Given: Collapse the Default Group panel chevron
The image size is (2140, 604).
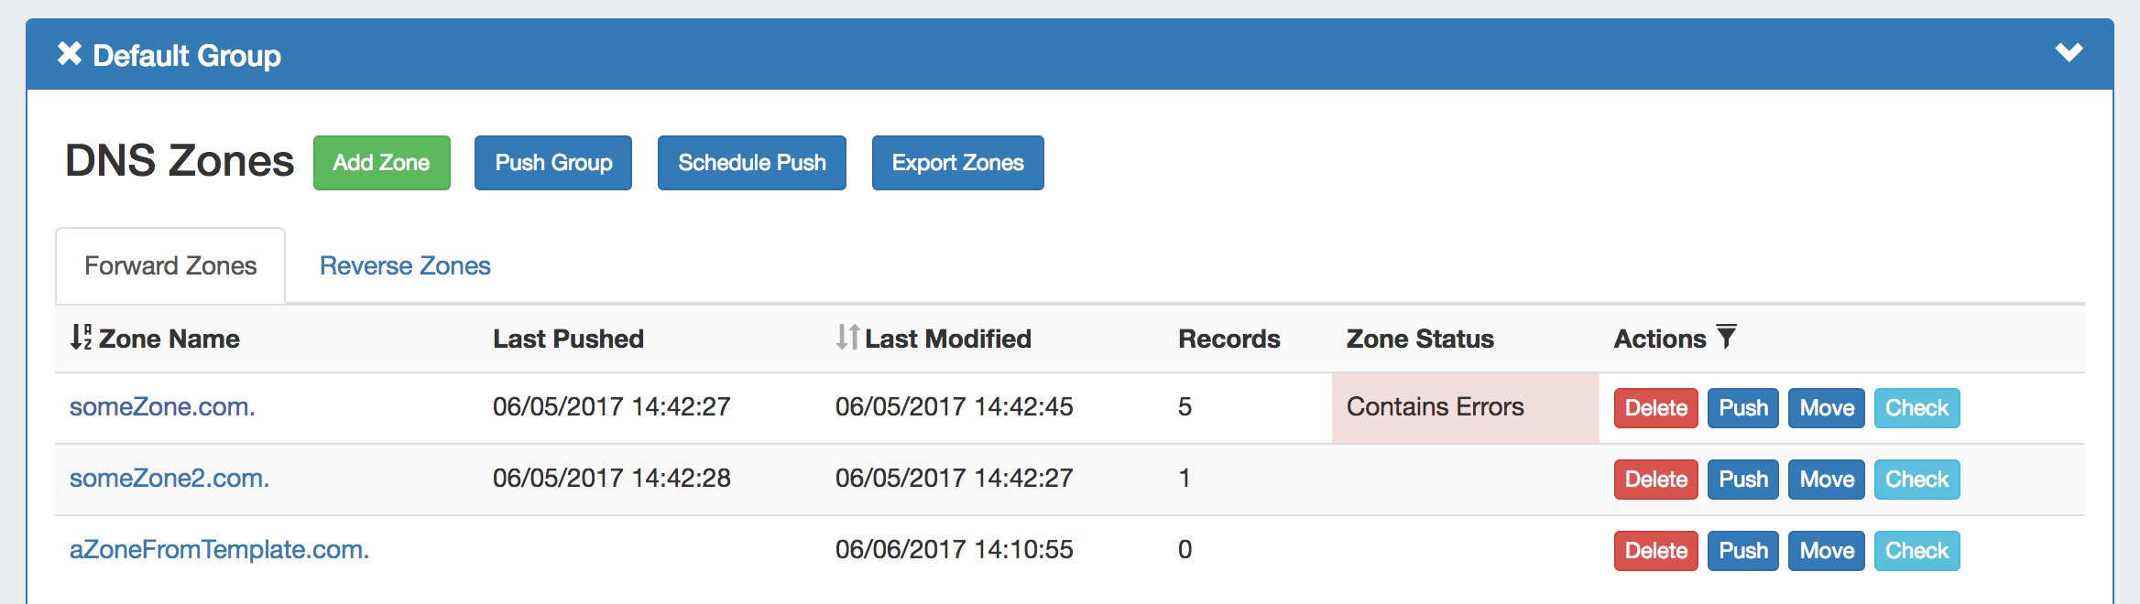Looking at the screenshot, I should point(2069,53).
